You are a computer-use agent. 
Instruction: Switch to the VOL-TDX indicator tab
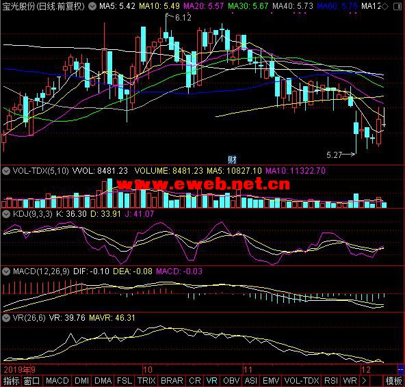[x=302, y=381]
